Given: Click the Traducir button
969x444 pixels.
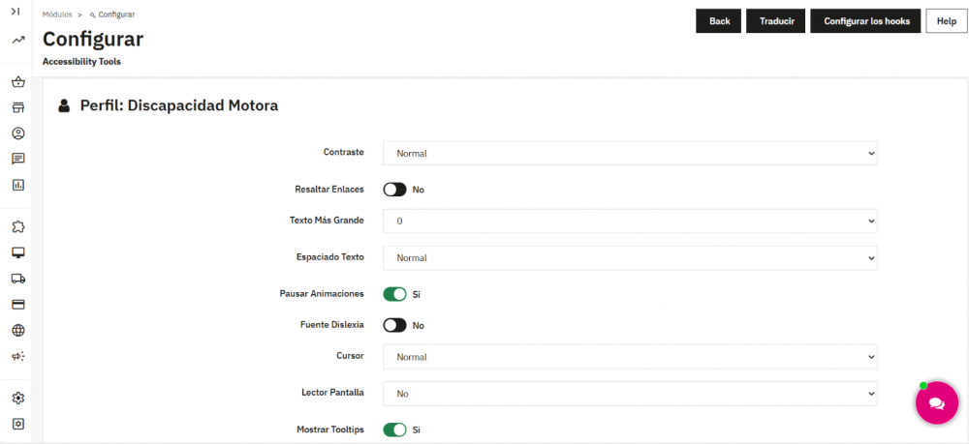Looking at the screenshot, I should point(775,21).
